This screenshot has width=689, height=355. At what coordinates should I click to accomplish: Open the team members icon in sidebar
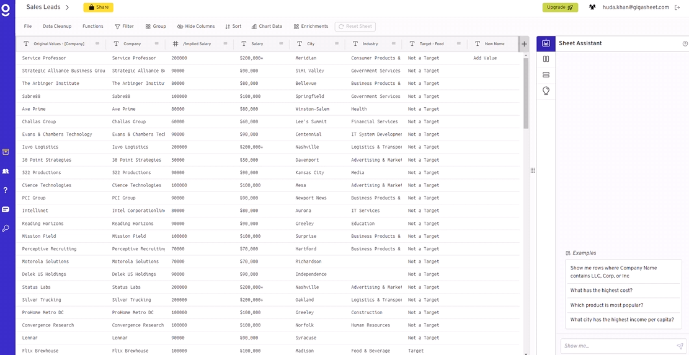[6, 171]
